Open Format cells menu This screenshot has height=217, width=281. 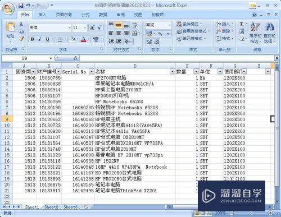(x=224, y=39)
